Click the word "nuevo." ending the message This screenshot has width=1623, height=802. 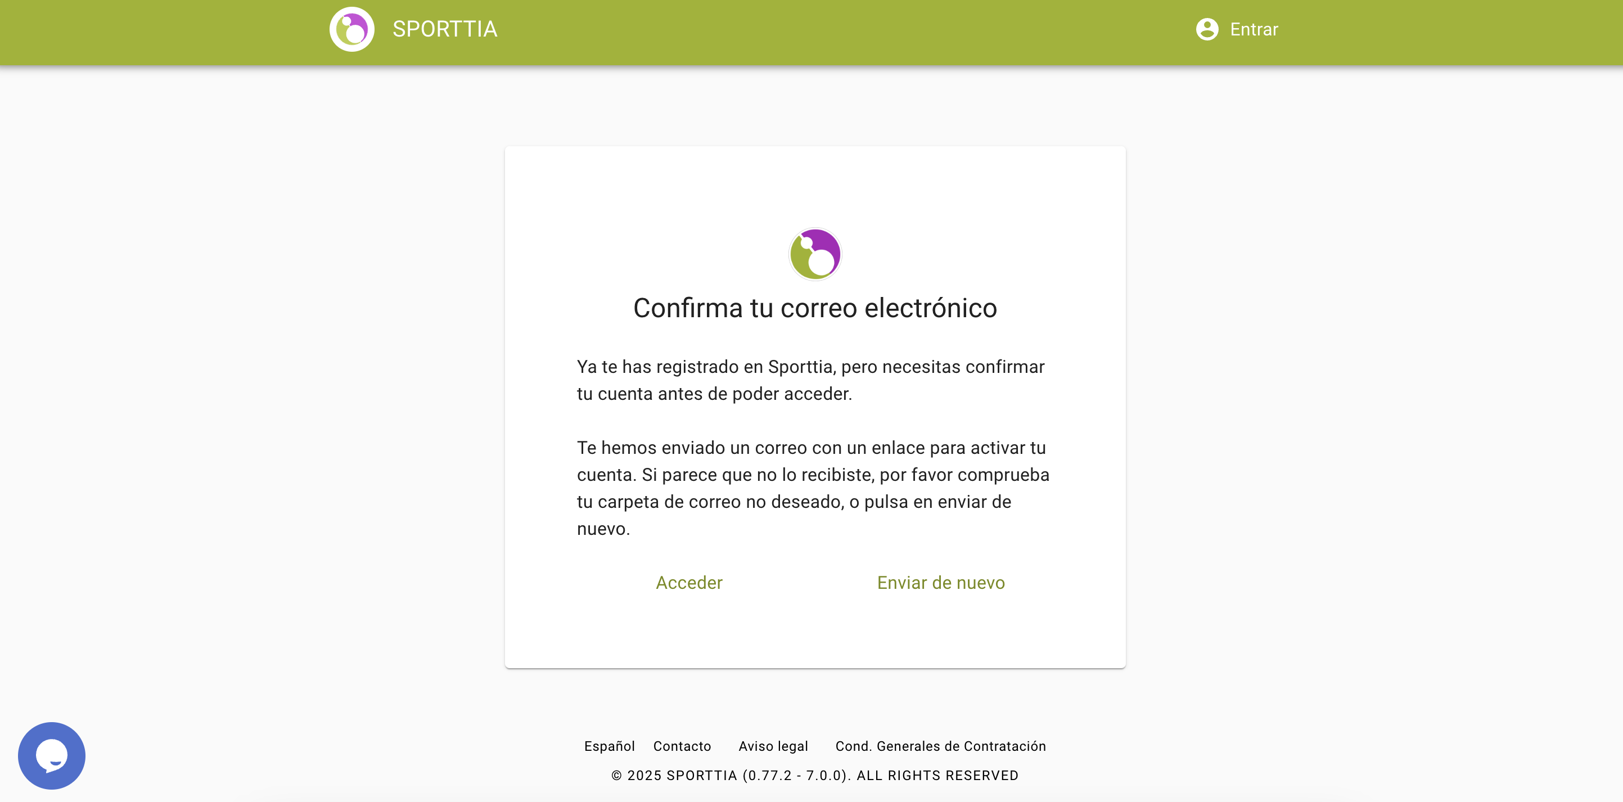click(603, 529)
